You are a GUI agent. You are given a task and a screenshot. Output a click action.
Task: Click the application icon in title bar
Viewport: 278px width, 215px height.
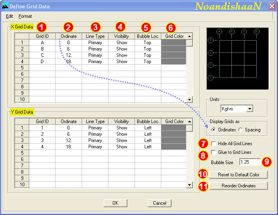pyautogui.click(x=5, y=6)
